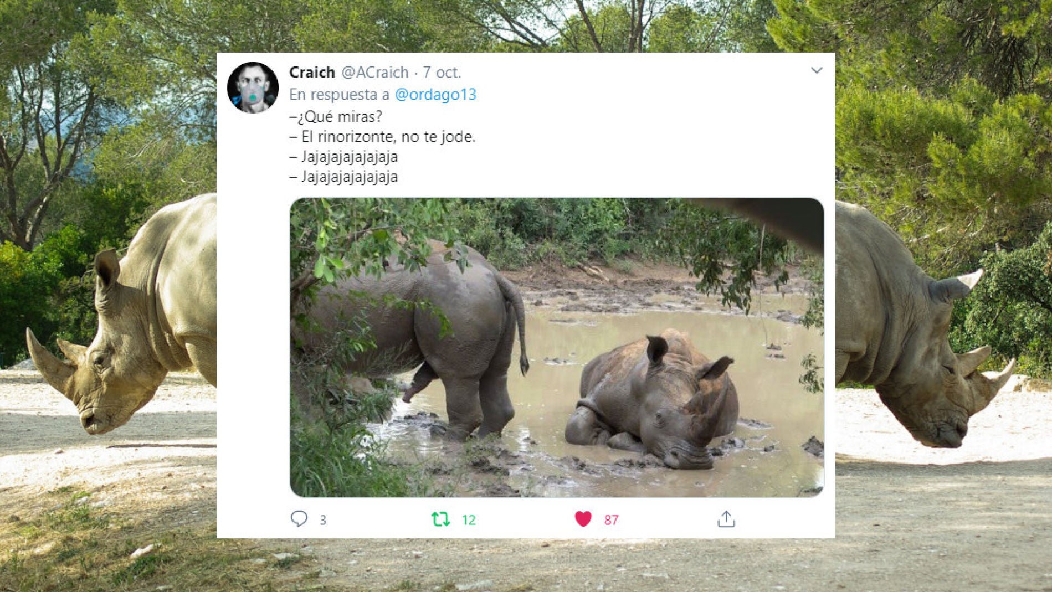Click the like count 87
The width and height of the screenshot is (1052, 592).
pos(611,520)
